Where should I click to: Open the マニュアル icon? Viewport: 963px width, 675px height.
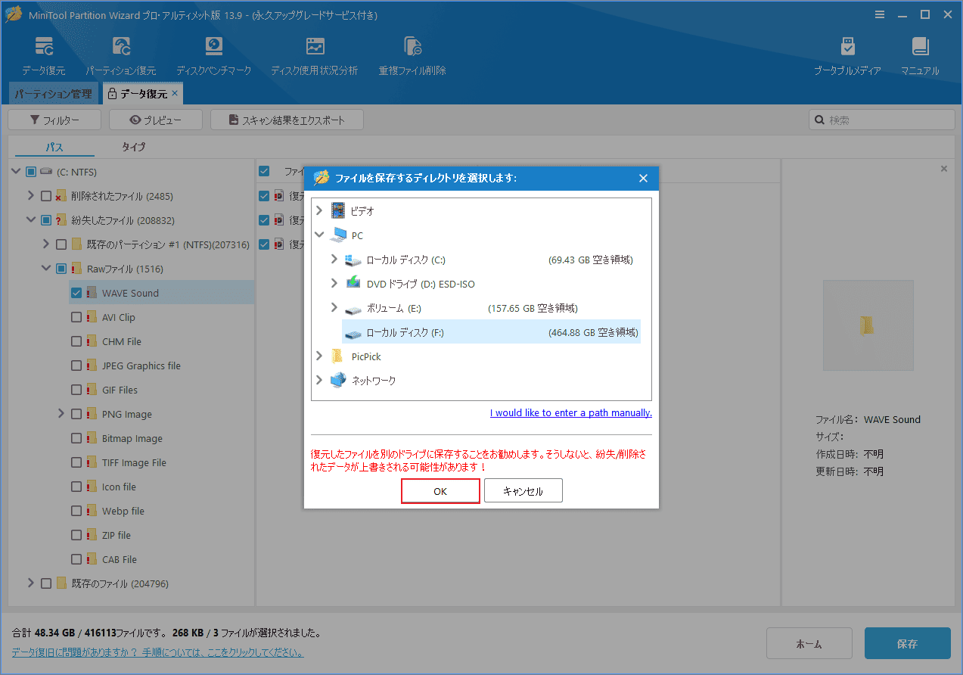(x=920, y=56)
